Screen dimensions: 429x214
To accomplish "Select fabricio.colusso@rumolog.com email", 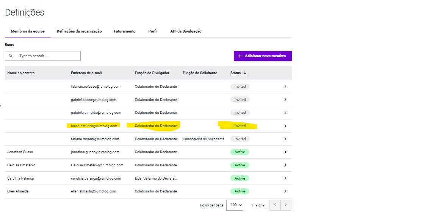I will pos(96,87).
